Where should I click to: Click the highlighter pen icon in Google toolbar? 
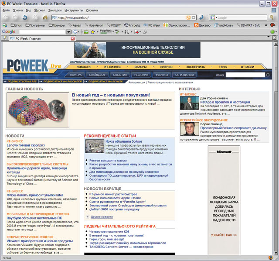145,32
